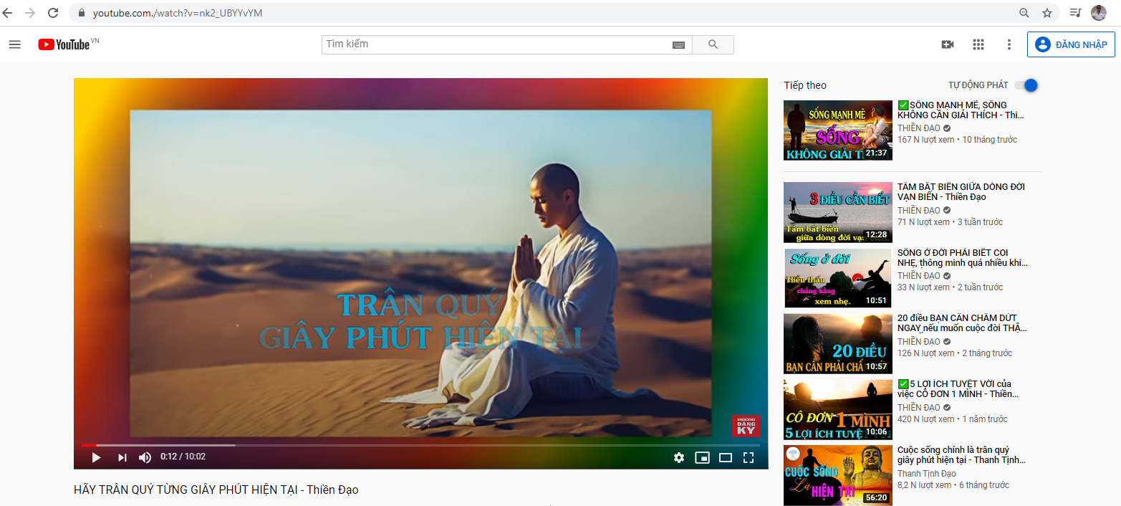Enter full screen mode
Image resolution: width=1121 pixels, height=506 pixels.
[x=749, y=457]
